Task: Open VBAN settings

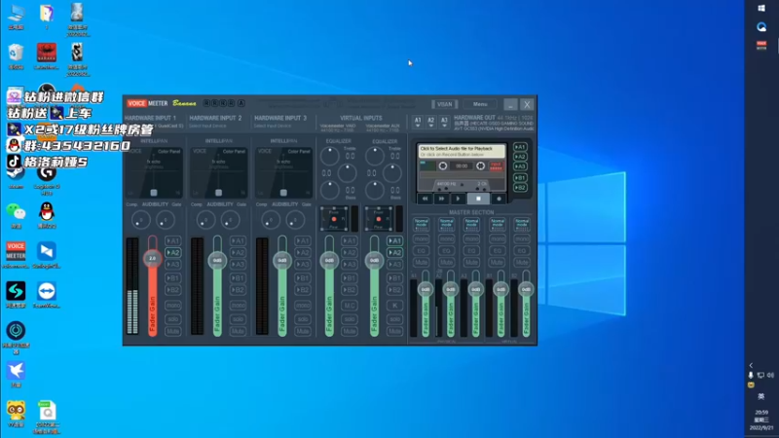Action: (444, 104)
